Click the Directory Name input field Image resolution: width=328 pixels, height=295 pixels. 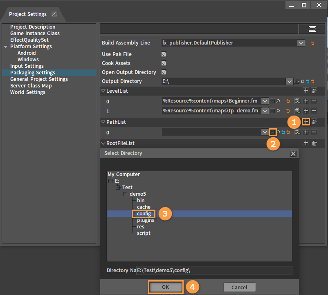214,270
